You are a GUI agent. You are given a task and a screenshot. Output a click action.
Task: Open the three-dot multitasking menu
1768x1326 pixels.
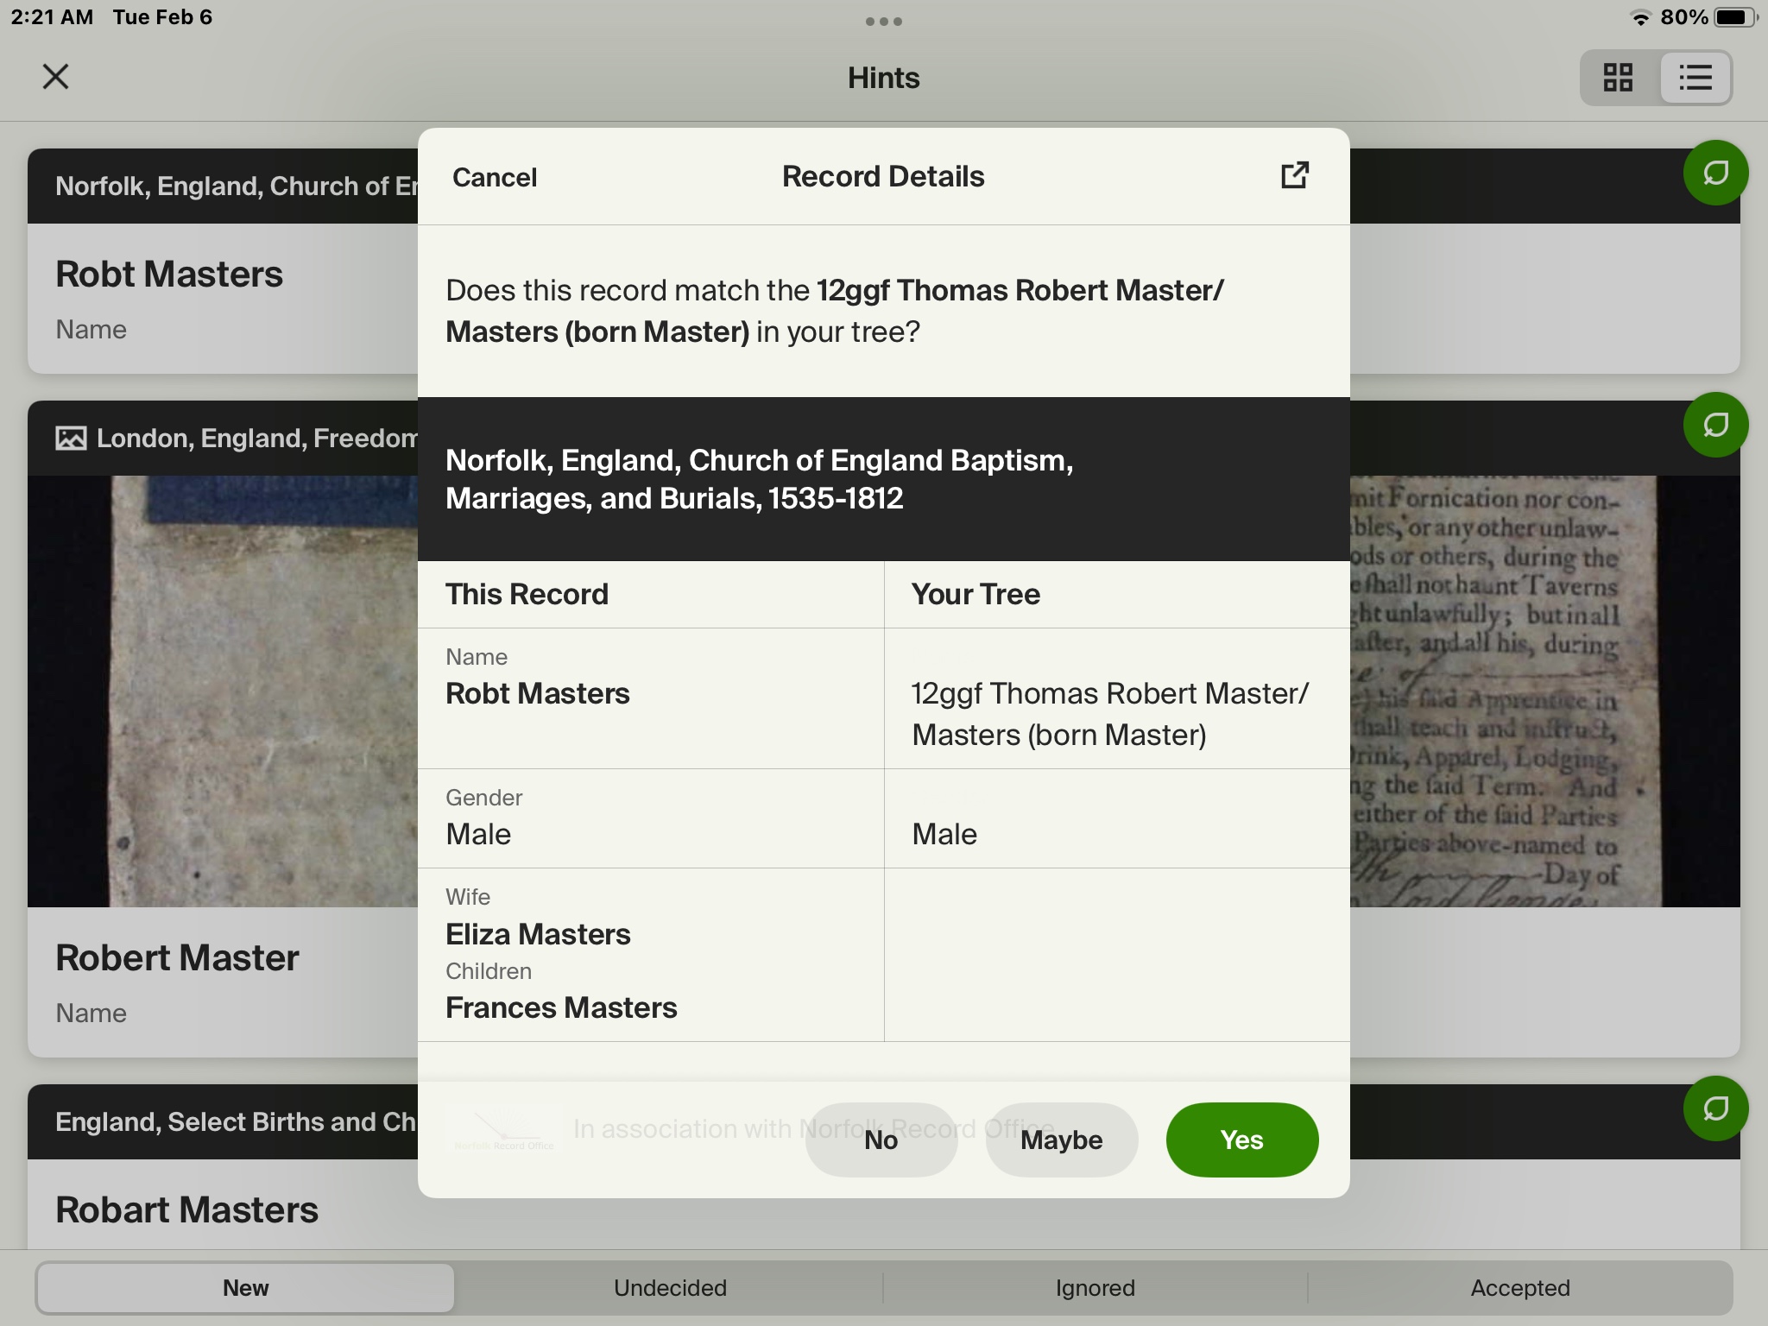pyautogui.click(x=883, y=22)
